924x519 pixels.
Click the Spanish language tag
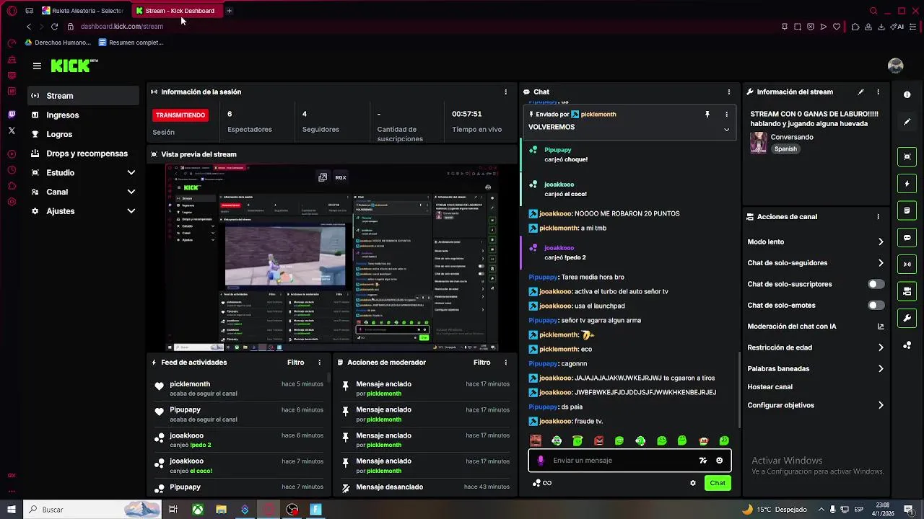tap(785, 149)
